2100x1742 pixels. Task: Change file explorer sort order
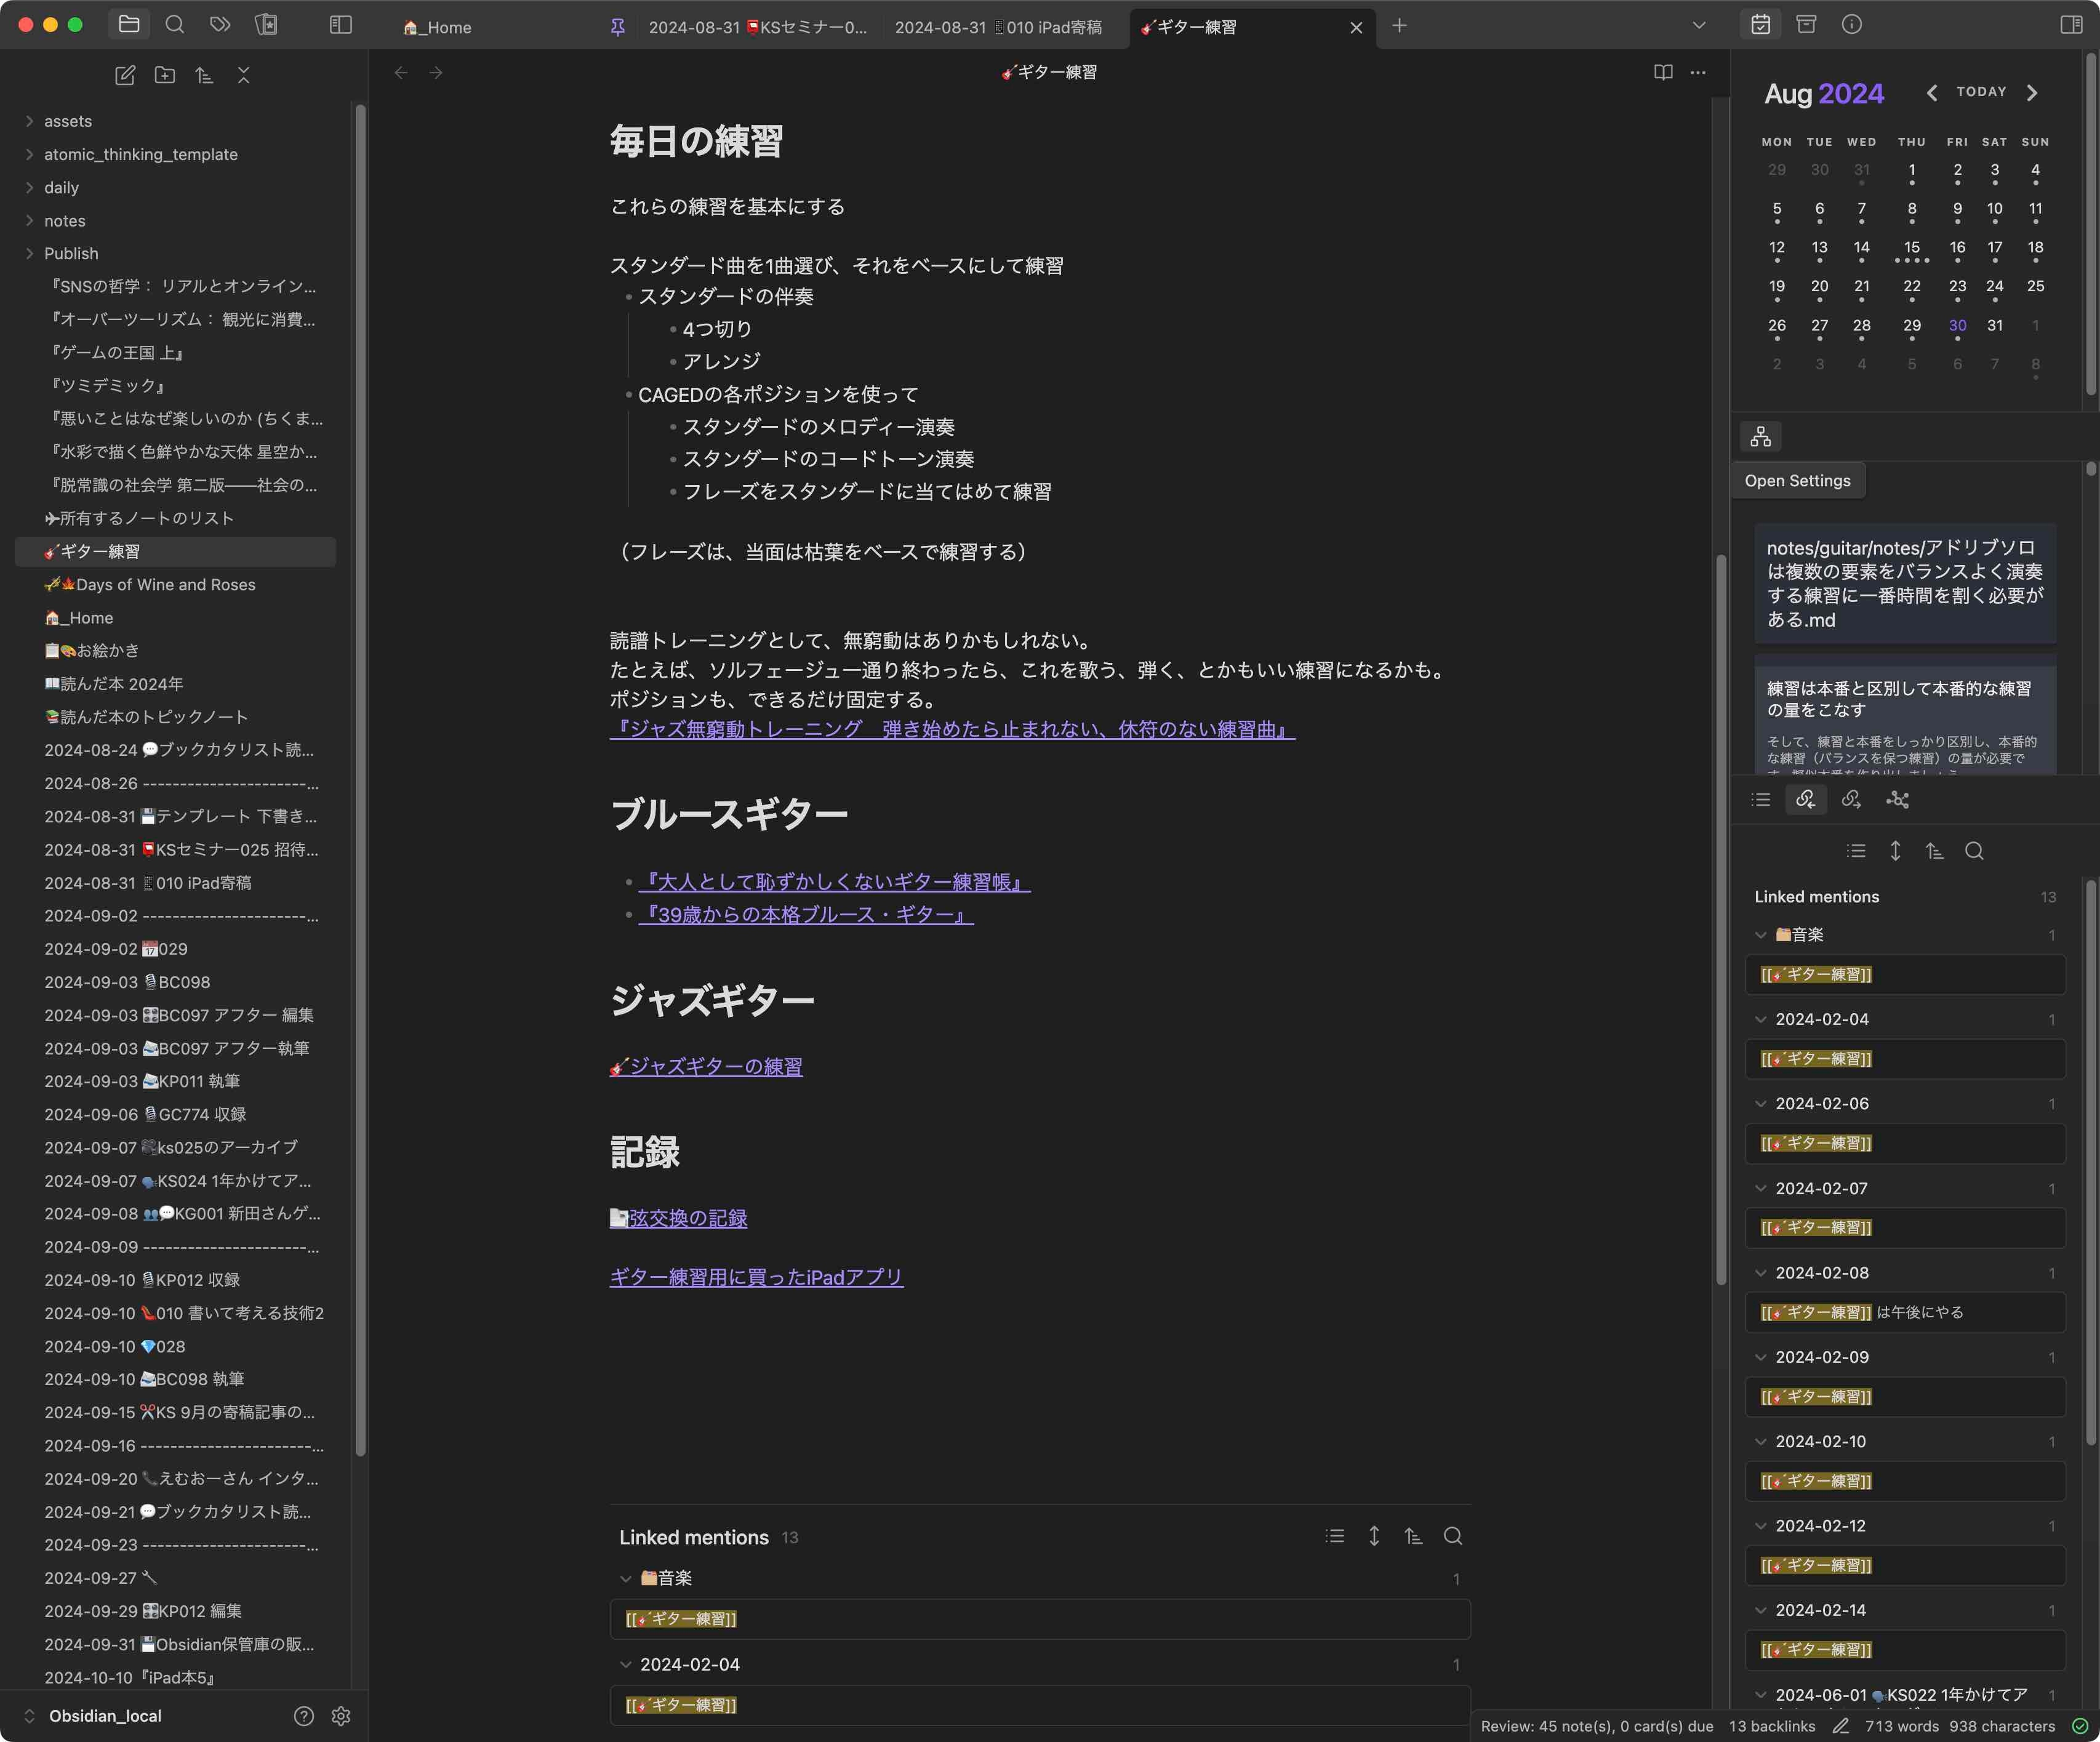(204, 75)
